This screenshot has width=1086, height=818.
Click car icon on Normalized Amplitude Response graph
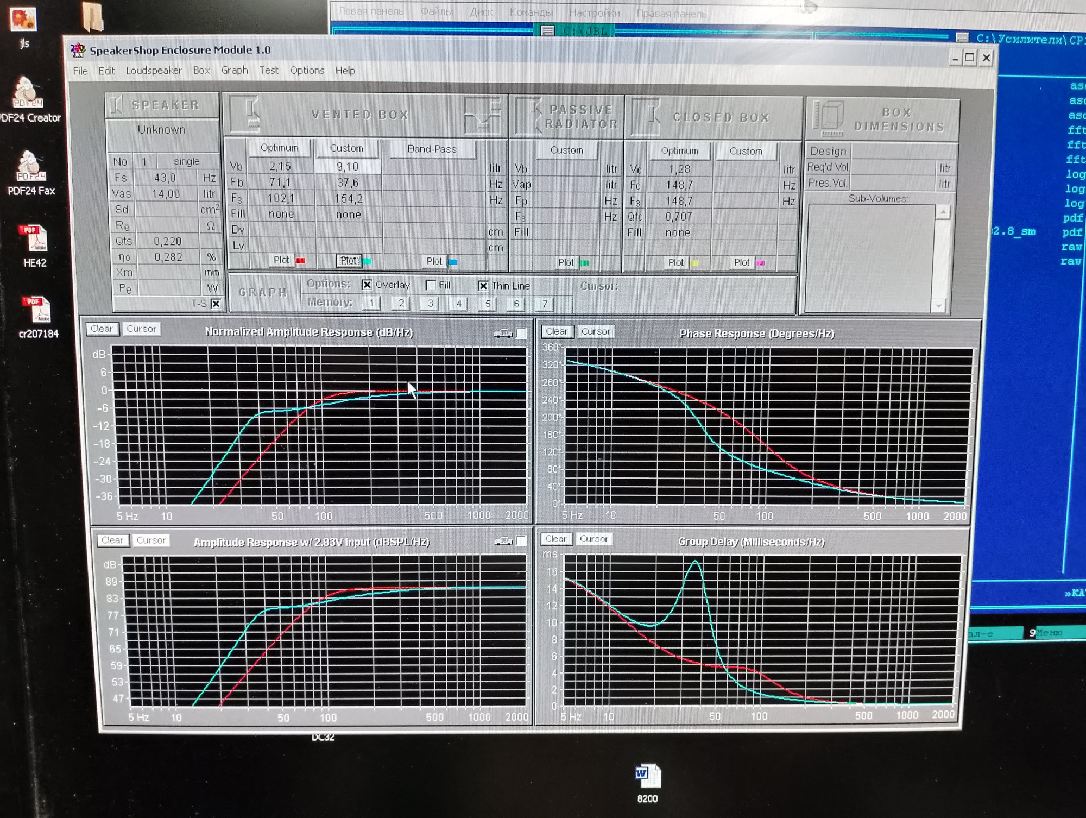[x=503, y=334]
